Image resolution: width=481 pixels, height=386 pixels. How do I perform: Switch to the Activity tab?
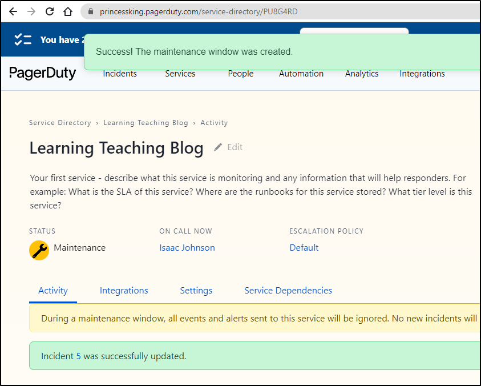(52, 291)
